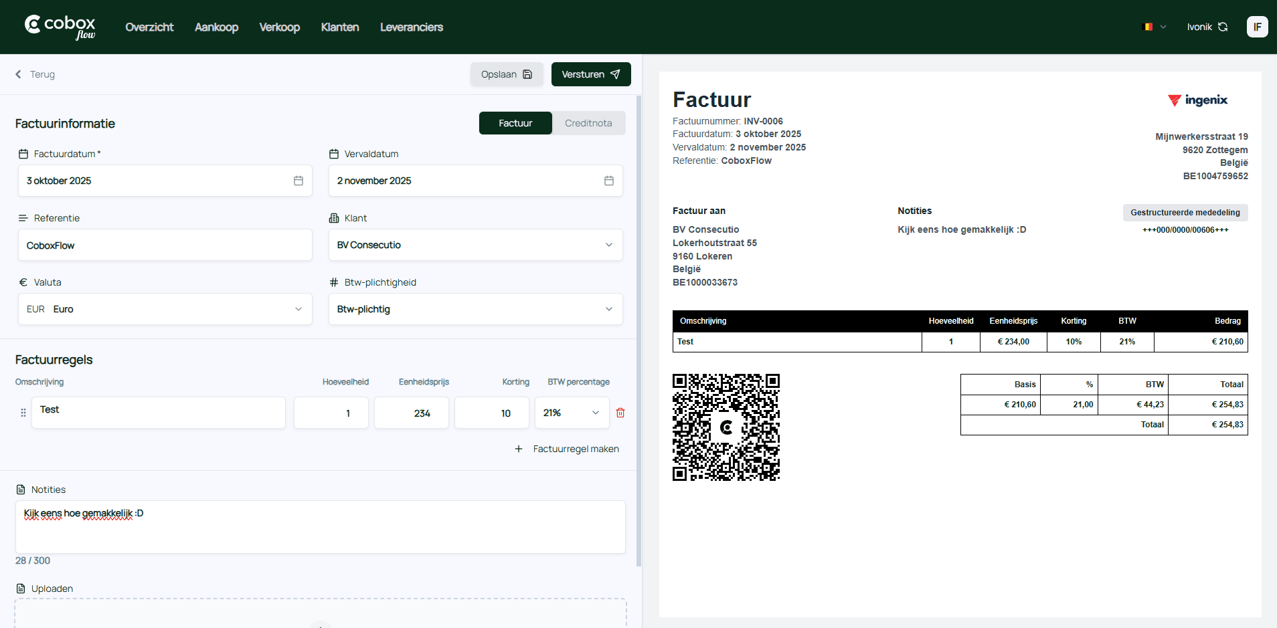Change the 21% BTW percentage dropdown
The image size is (1277, 628).
[572, 413]
